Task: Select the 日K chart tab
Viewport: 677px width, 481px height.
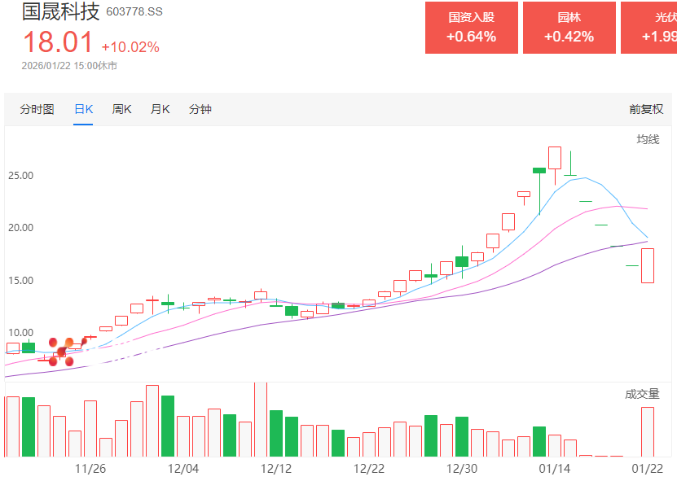Action: (83, 109)
